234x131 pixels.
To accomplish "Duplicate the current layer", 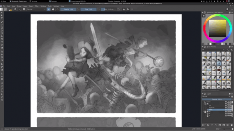I will click(x=208, y=125).
